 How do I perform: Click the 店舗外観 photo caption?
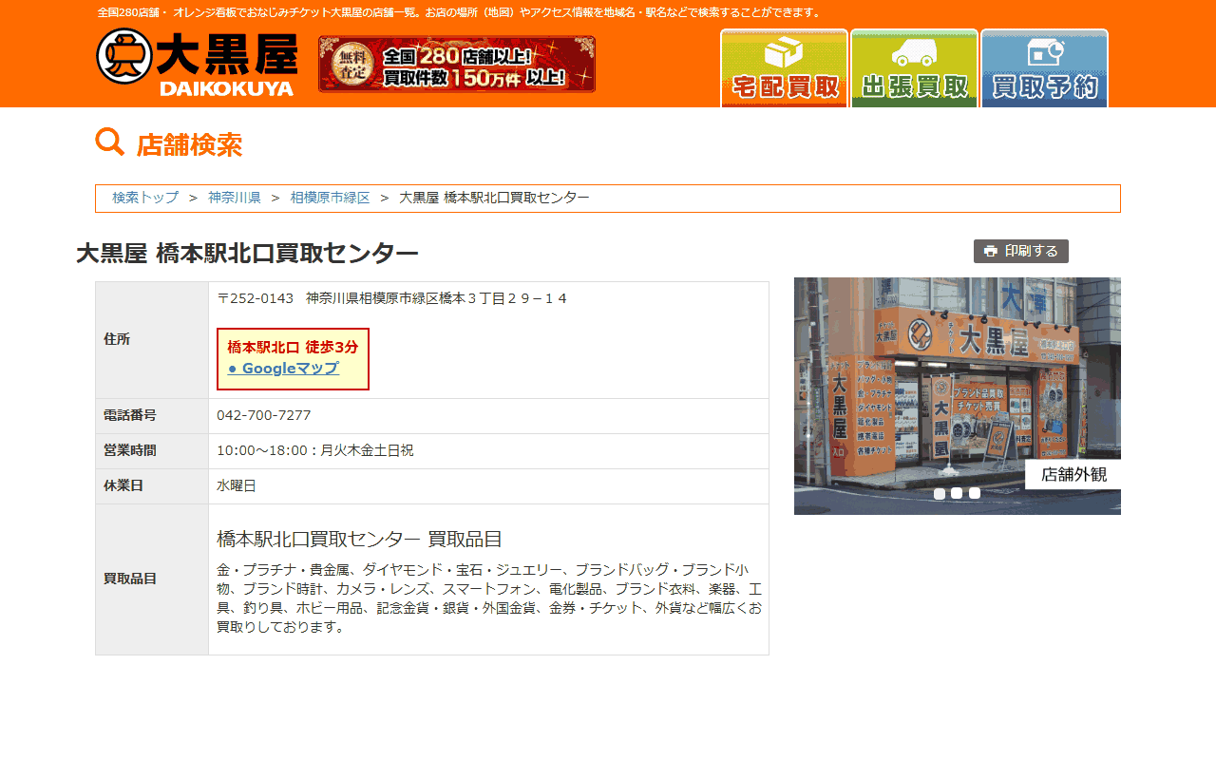point(1073,475)
